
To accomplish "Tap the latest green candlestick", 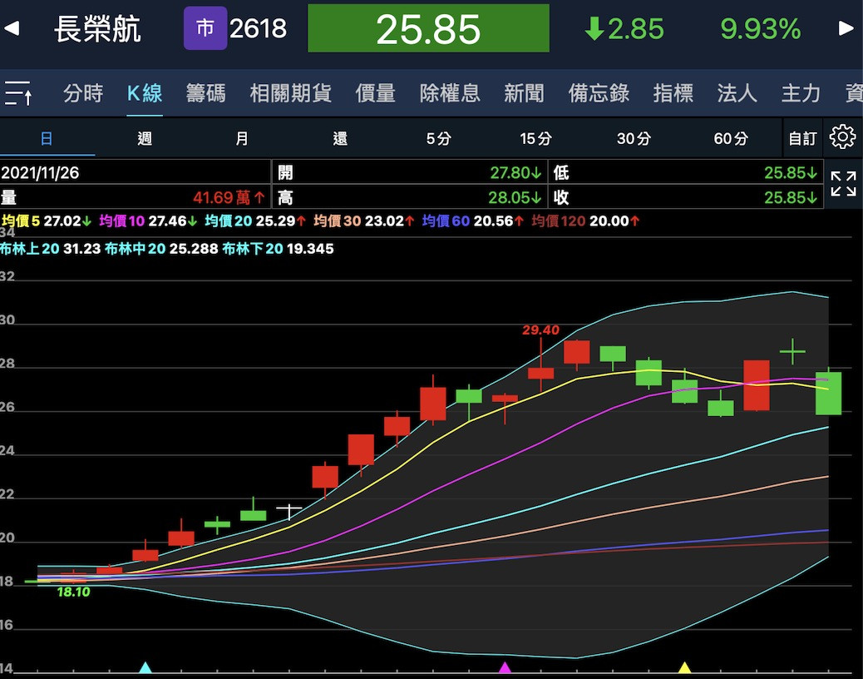I will [828, 393].
